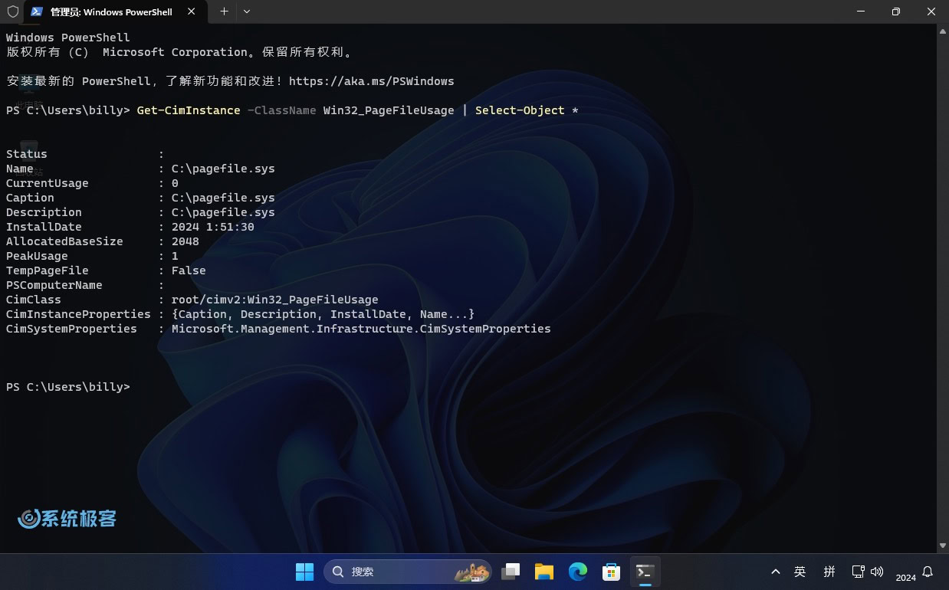The height and width of the screenshot is (590, 949).
Task: Click the Caption row C:\pagefile.sys value
Action: [x=223, y=198]
